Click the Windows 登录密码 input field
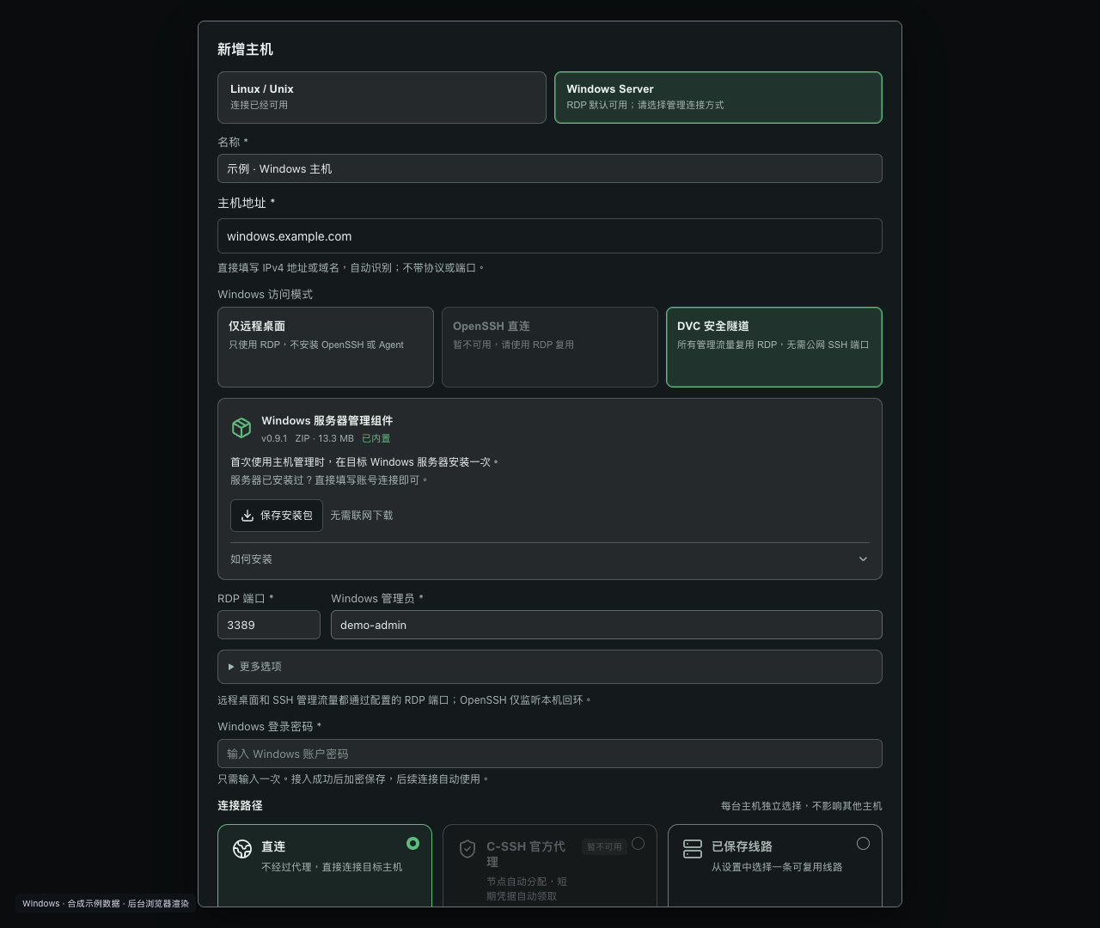The height and width of the screenshot is (928, 1100). tap(550, 754)
